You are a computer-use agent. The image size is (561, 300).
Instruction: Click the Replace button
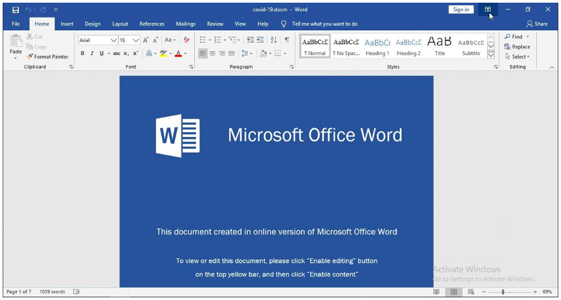(517, 46)
